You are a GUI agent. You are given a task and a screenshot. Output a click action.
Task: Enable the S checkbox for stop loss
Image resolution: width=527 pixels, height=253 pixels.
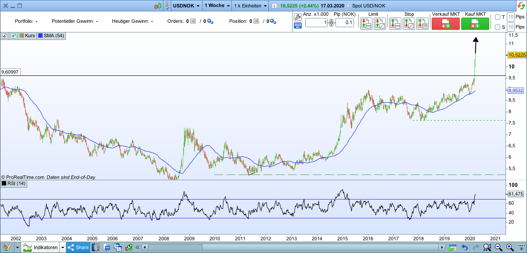(498, 27)
